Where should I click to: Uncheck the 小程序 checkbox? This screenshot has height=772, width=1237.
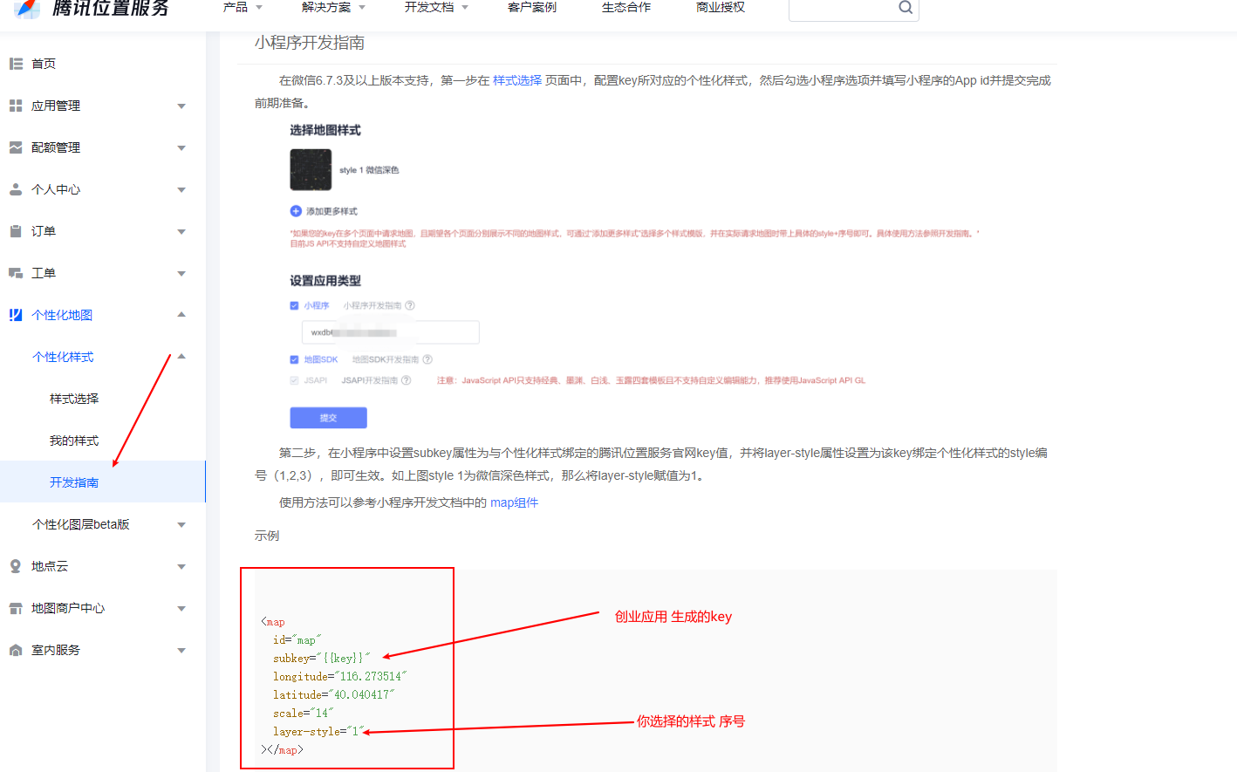294,306
